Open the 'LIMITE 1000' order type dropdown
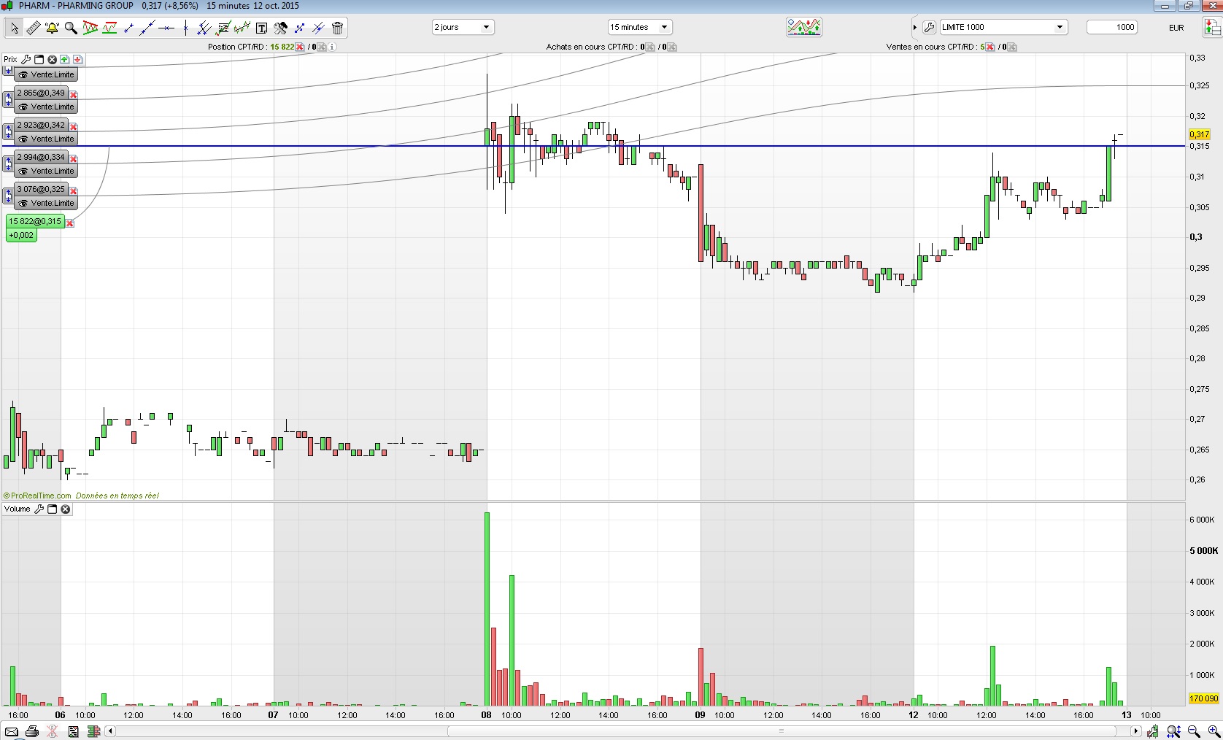1223x740 pixels. click(1003, 27)
